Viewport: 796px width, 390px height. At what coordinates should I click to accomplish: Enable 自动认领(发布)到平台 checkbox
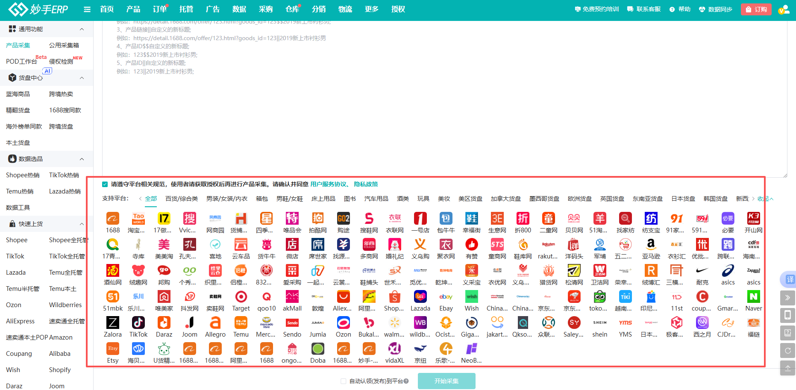coord(343,381)
